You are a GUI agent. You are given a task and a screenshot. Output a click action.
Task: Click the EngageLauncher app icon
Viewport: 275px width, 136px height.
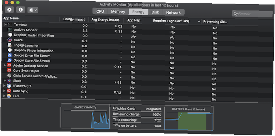[x=10, y=45]
